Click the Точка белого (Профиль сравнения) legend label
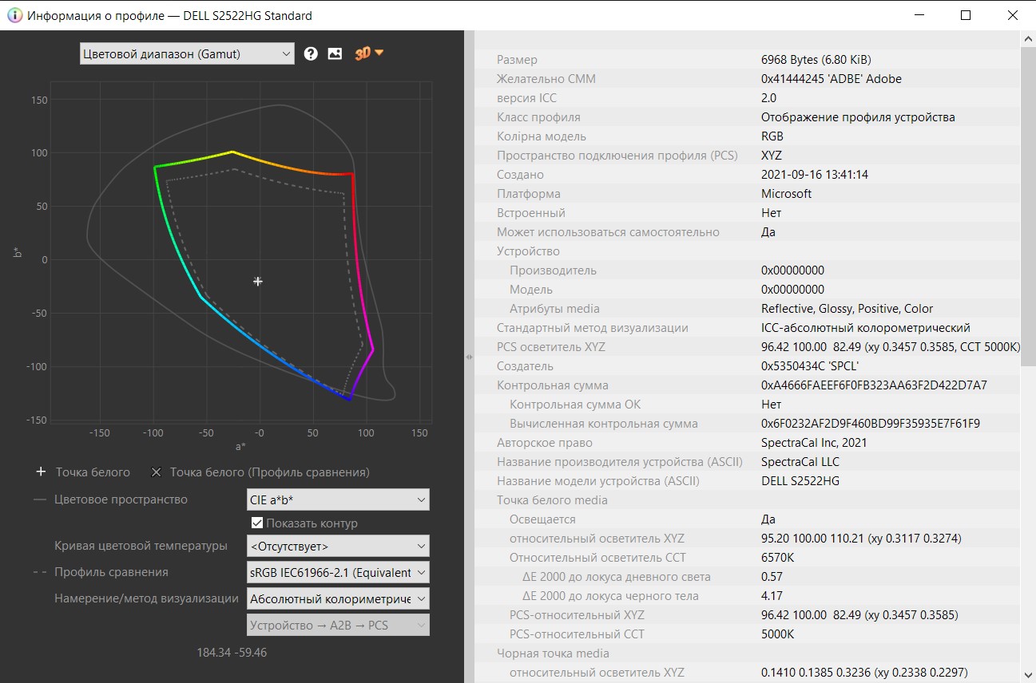The height and width of the screenshot is (683, 1036). click(270, 472)
